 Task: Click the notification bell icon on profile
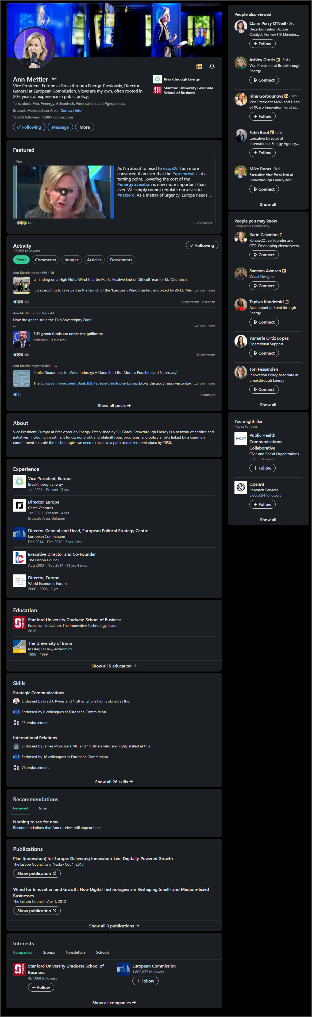point(212,66)
